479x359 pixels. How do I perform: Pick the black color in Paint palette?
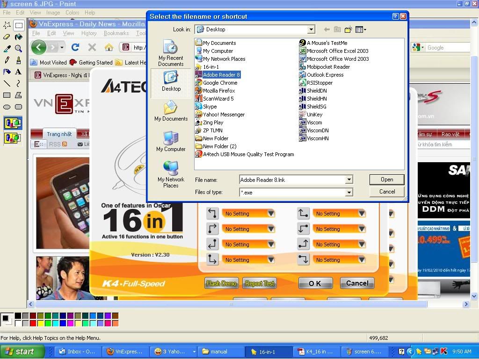(18, 316)
